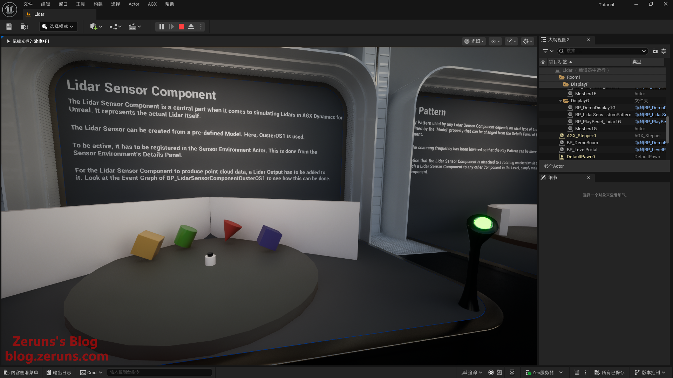Click the save current level icon

point(9,27)
